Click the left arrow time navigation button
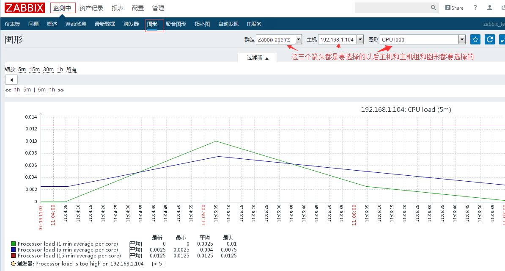 11,80
